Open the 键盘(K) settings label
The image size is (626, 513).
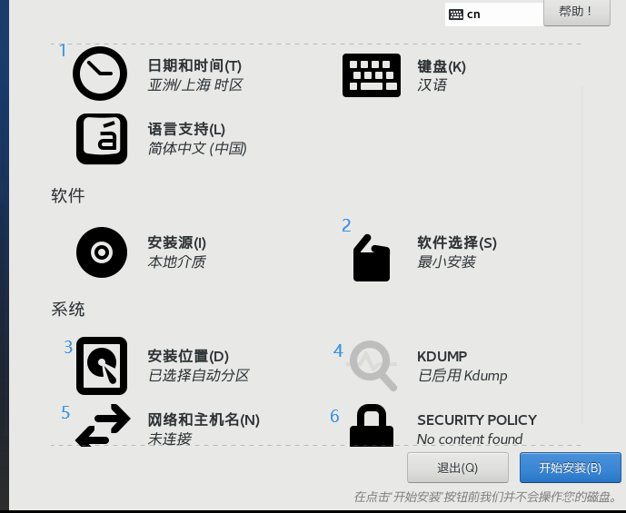[x=441, y=65]
